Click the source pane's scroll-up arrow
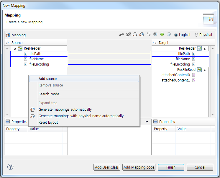This screenshot has height=178, width=220. 7,49
